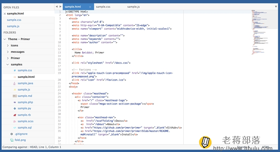Open sample.js in the samples folder
280x152 pixels.
click(x=24, y=89)
